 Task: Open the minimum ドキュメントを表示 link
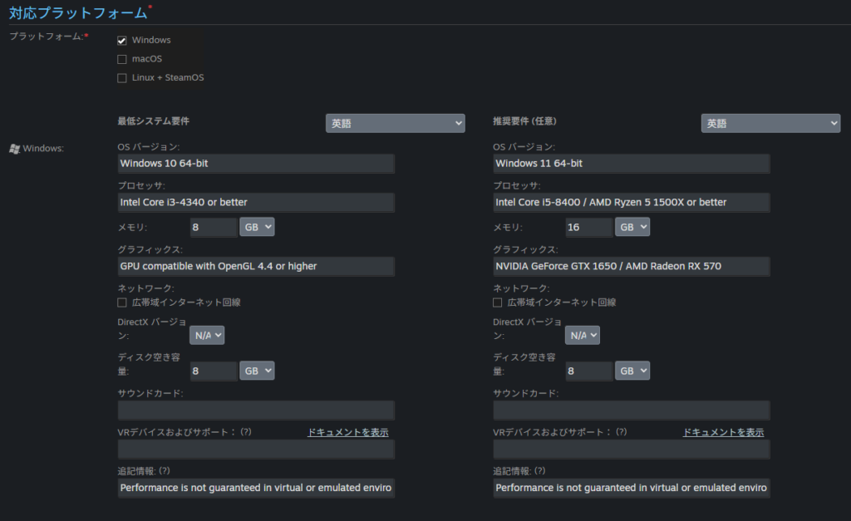(x=347, y=433)
